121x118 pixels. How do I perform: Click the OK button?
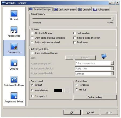click(x=72, y=112)
